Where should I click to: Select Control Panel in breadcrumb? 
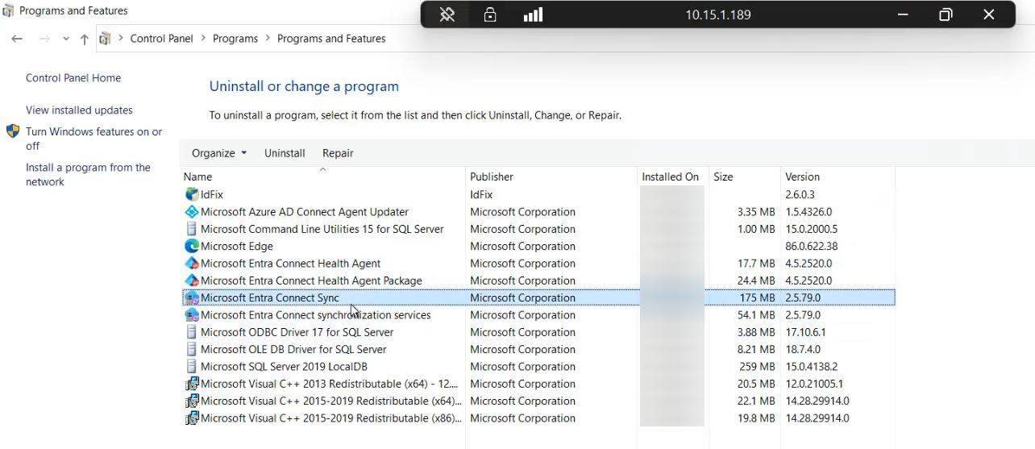tap(162, 39)
